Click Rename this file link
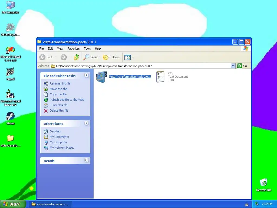Viewport: 277px width, 208px height. 60,83
